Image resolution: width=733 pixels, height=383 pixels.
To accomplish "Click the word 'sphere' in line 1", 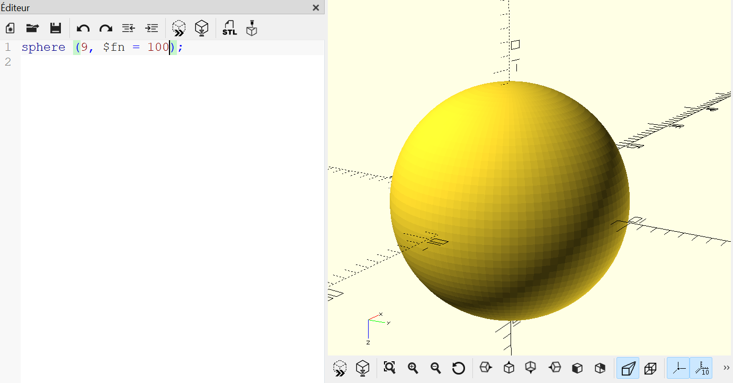I will click(43, 47).
